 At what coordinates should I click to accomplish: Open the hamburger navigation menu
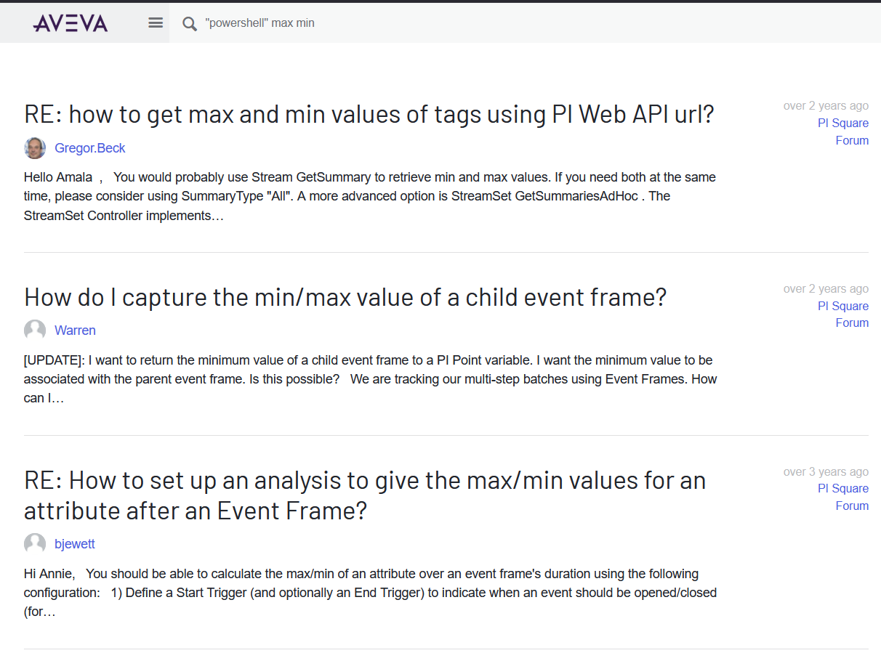156,23
